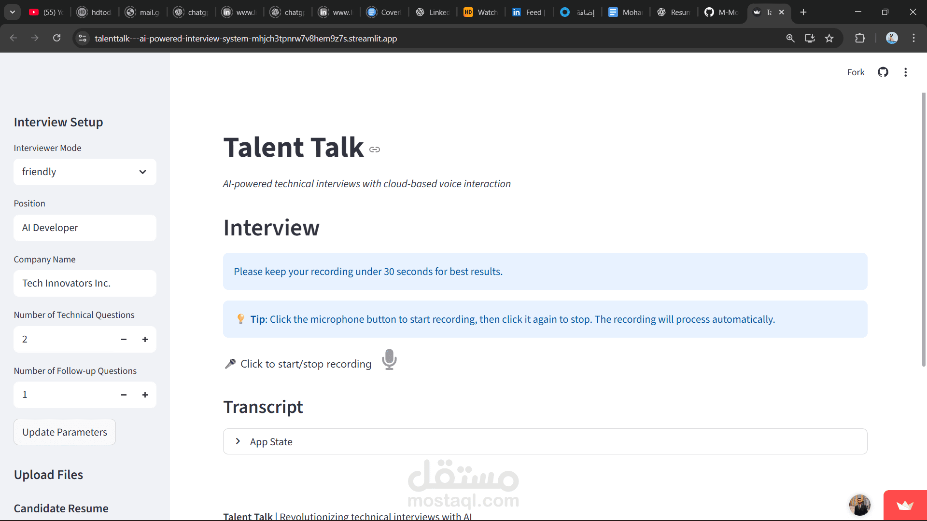Expand the App State section
The image size is (927, 521).
(545, 442)
